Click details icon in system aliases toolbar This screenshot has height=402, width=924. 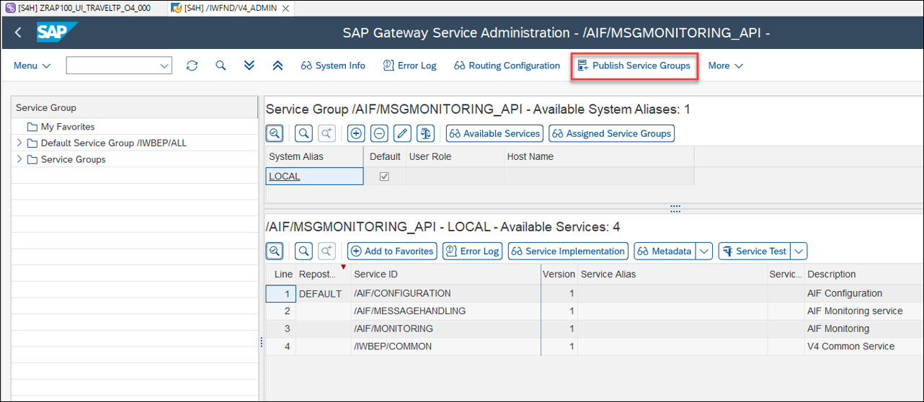pos(275,133)
